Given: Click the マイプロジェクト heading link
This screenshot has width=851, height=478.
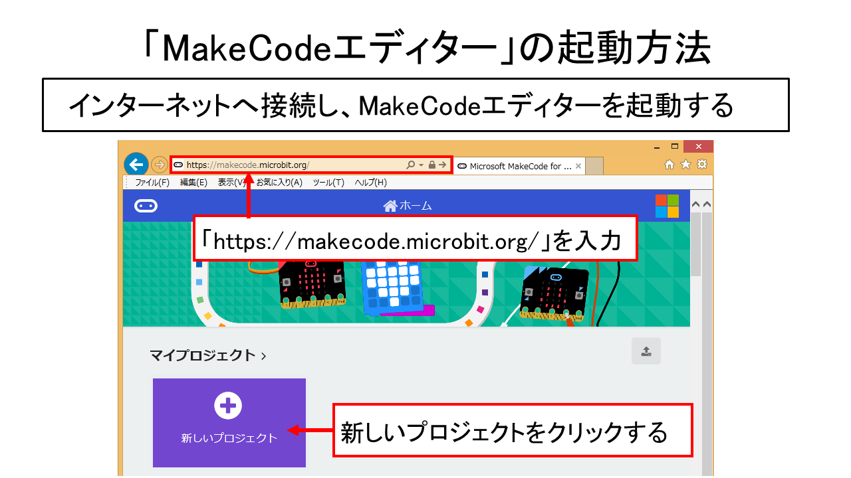Looking at the screenshot, I should (x=208, y=355).
